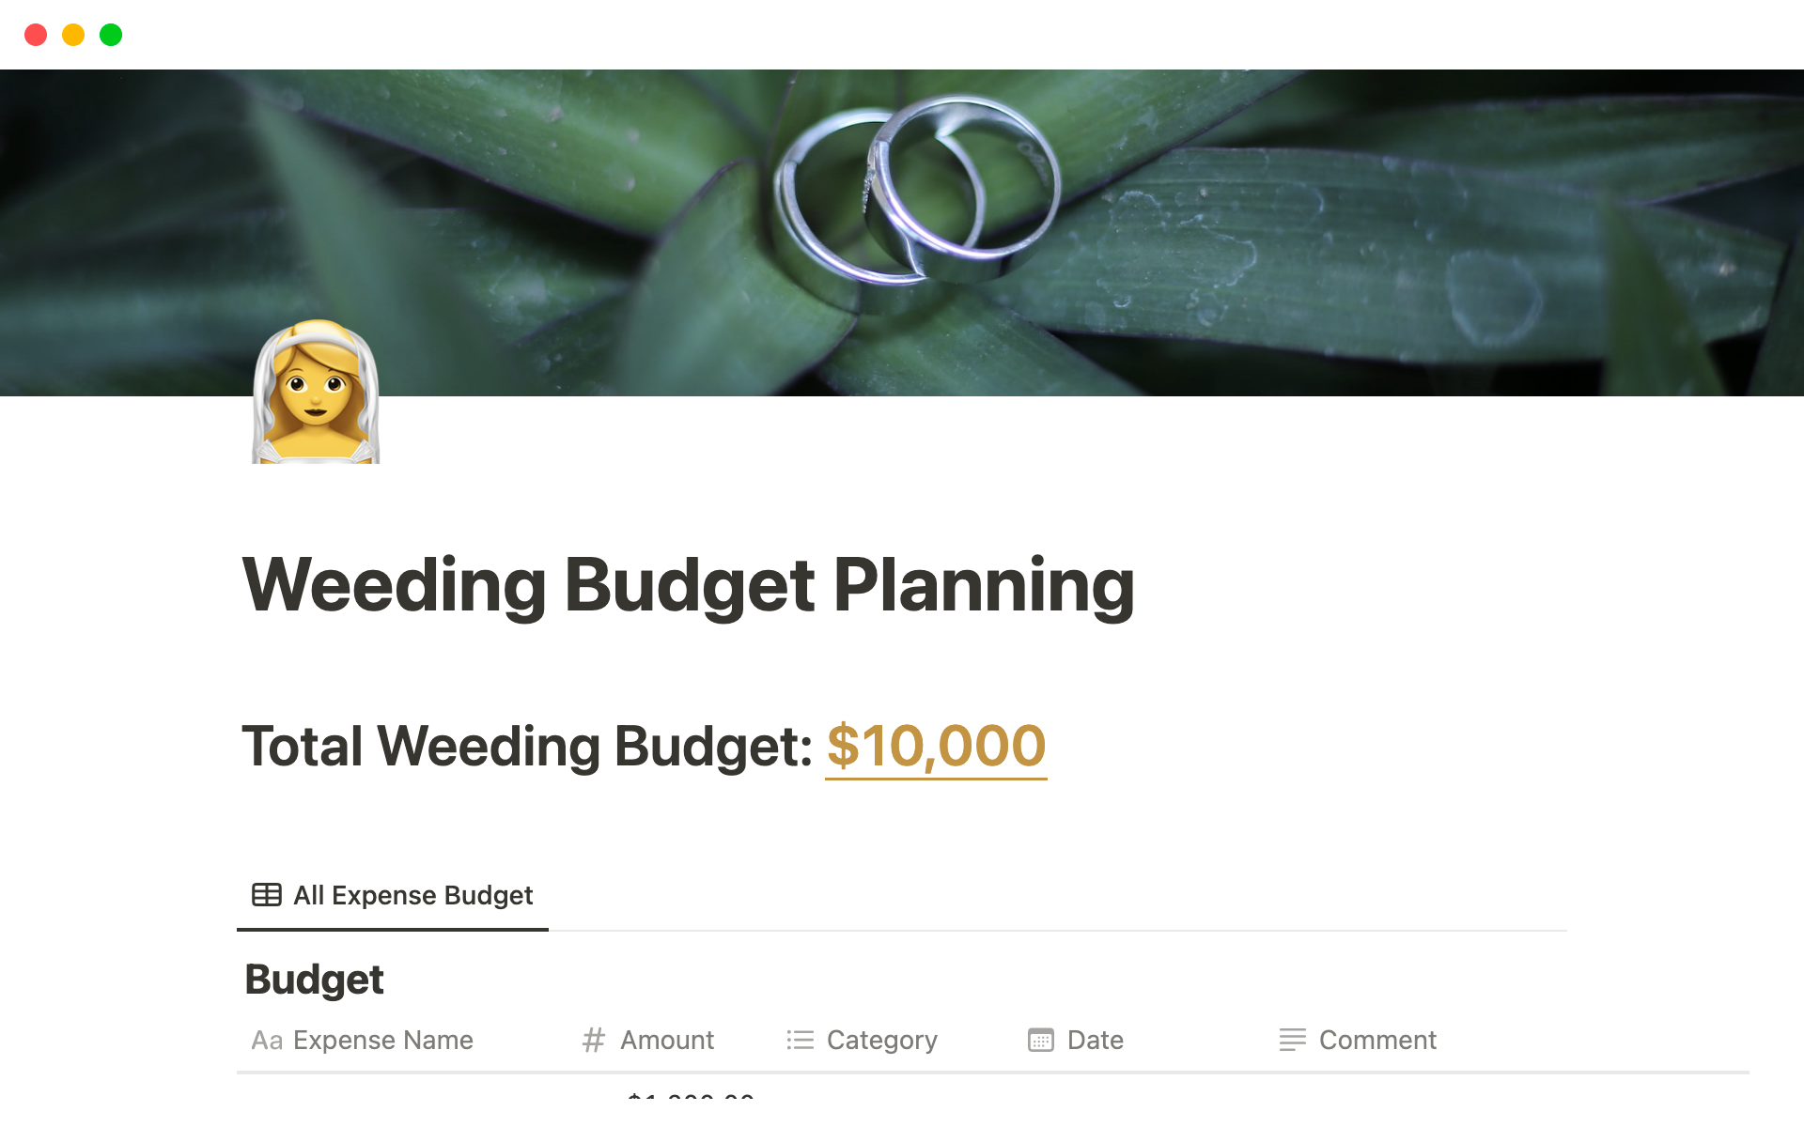The width and height of the screenshot is (1804, 1127).
Task: Click the Total Weeding Budget heading text
Action: click(x=526, y=747)
